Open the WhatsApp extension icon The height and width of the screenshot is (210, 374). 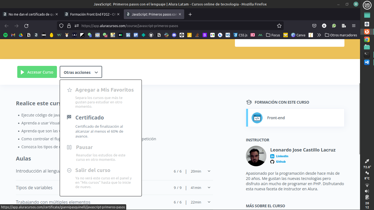click(334, 26)
